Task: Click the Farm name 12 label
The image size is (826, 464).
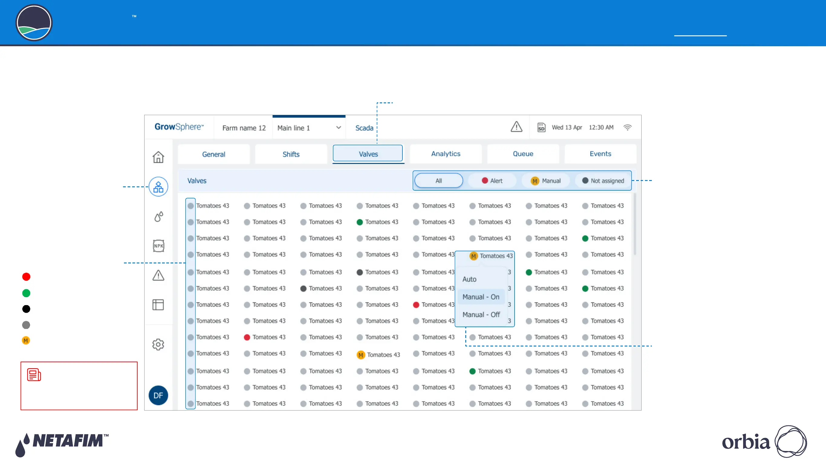Action: pos(244,128)
